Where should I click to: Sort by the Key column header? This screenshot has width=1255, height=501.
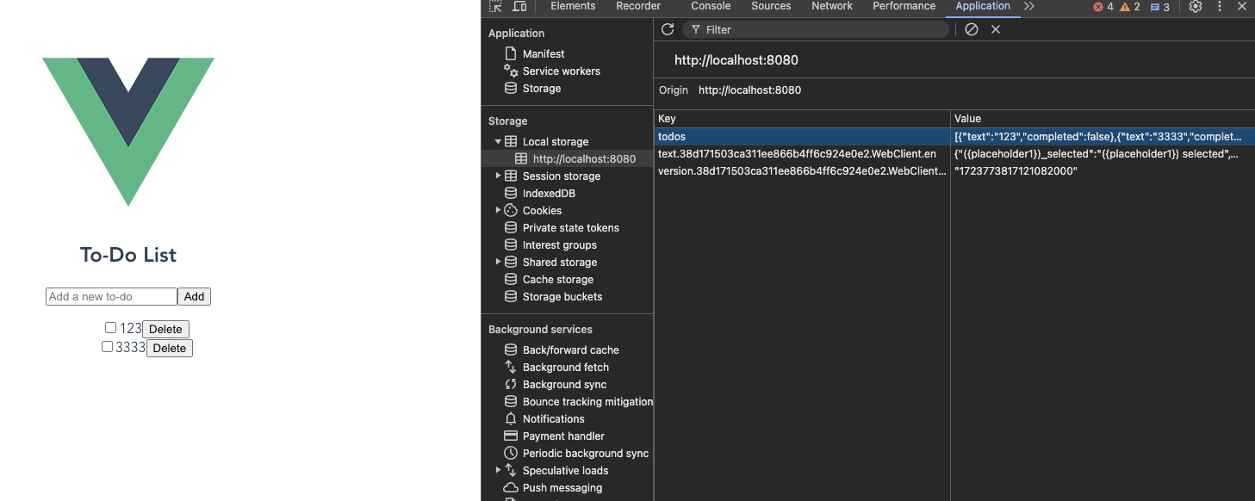click(x=802, y=119)
